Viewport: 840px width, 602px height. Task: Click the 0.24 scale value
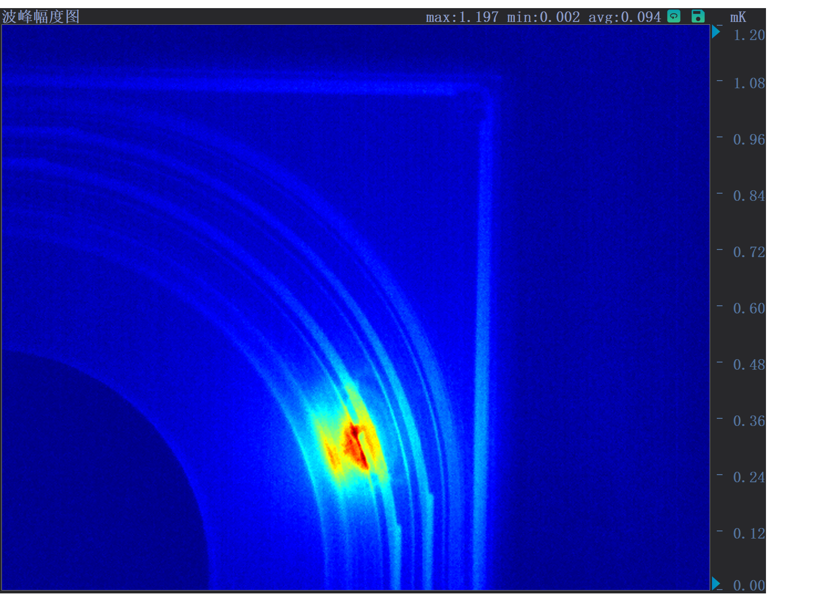pos(749,477)
